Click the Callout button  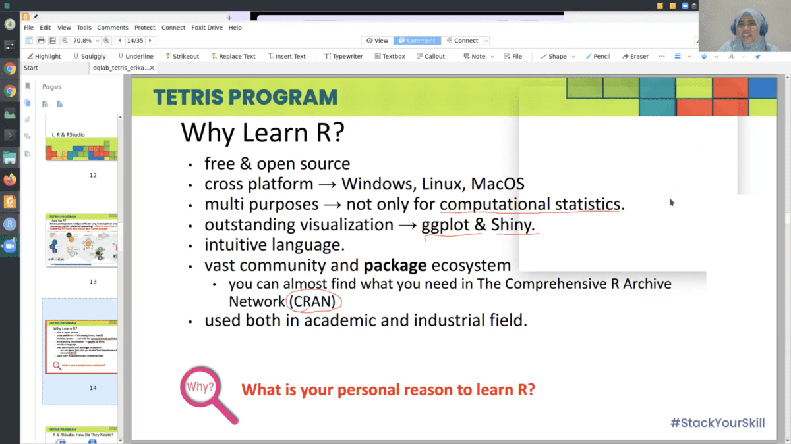click(x=430, y=57)
